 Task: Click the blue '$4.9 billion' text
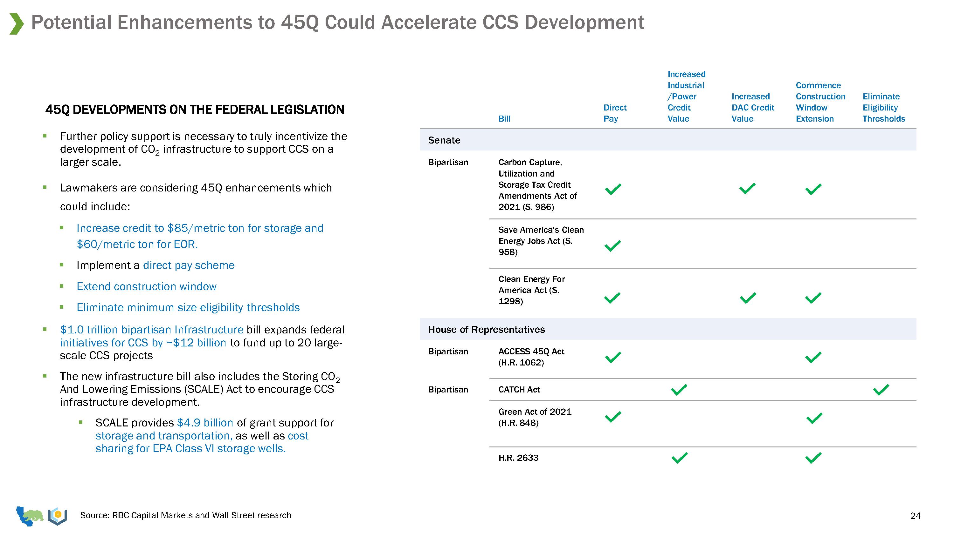click(x=205, y=422)
